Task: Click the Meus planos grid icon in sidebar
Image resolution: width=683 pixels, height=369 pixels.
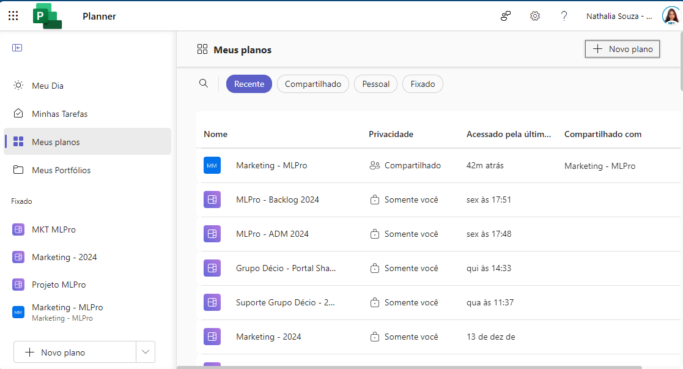Action: (18, 141)
